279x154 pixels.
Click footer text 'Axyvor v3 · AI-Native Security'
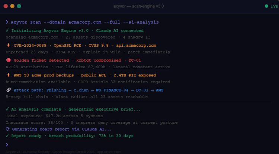[x=28, y=152]
